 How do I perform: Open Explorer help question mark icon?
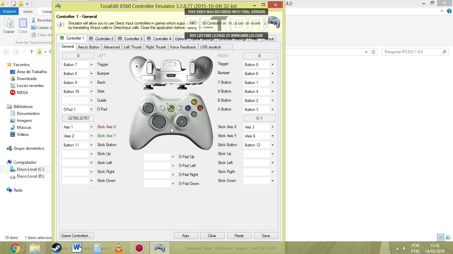449,11
